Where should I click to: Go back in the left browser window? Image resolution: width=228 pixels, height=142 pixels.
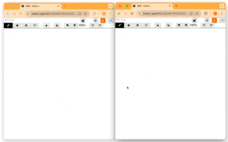(x=8, y=14)
